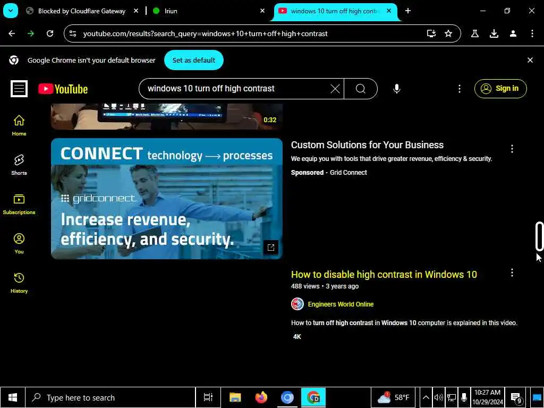Click Grid Connect sponsor name
The height and width of the screenshot is (408, 544).
[x=348, y=173]
